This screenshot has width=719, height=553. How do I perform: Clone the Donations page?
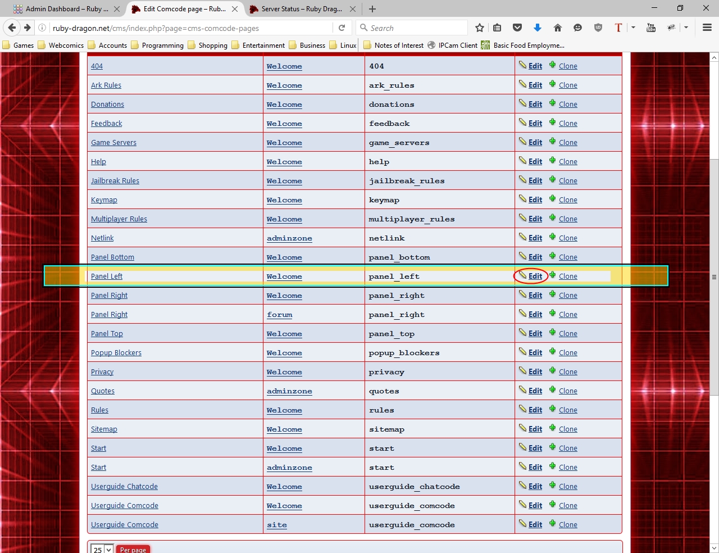[567, 105]
